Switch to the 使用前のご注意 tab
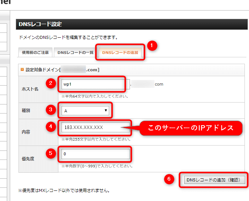 click(35, 52)
